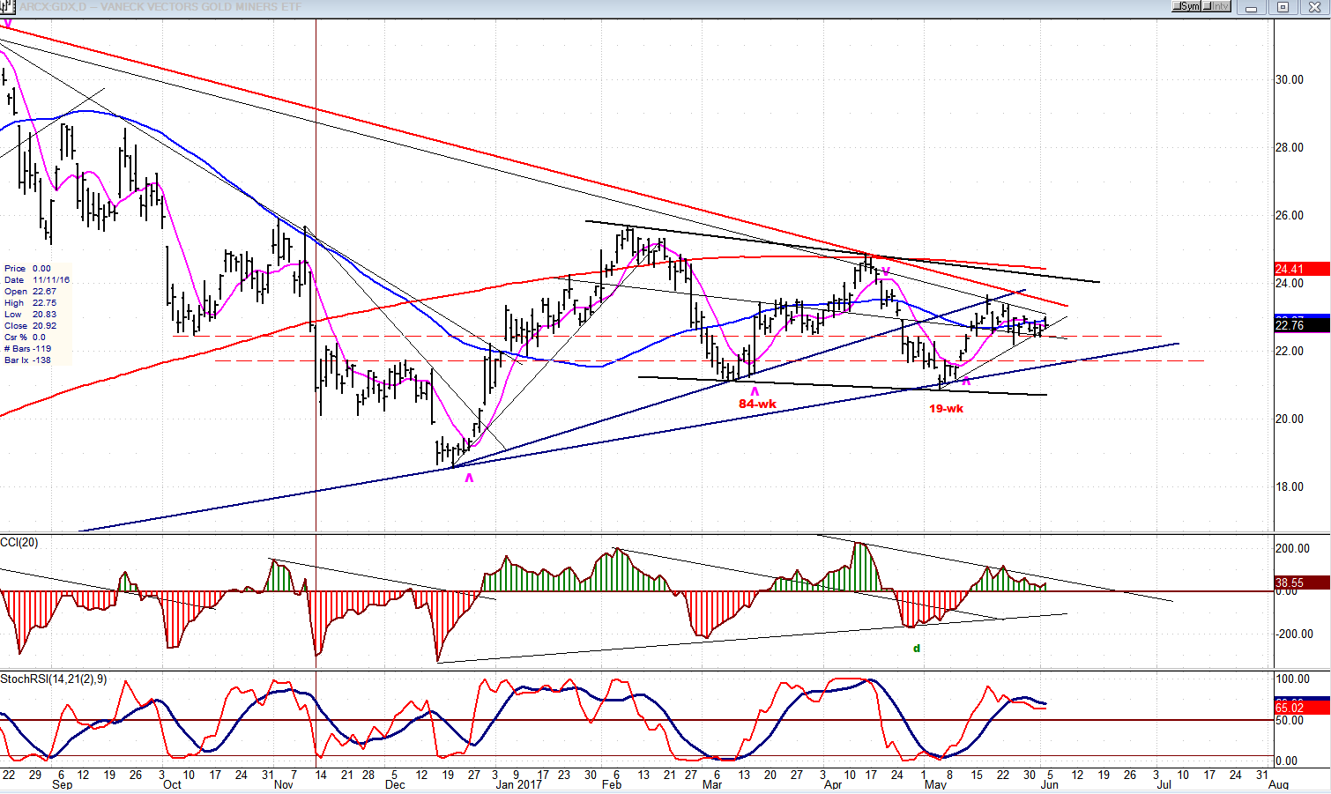This screenshot has height=794, width=1331.
Task: Click the StochRSI(14,21(2),9) indicator label
Action: pos(54,679)
